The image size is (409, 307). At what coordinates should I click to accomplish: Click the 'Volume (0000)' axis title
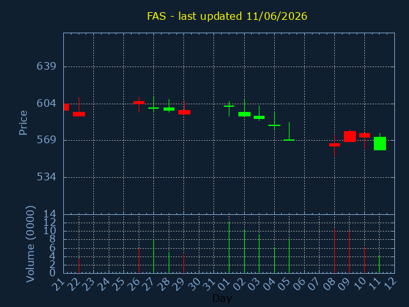coord(30,244)
